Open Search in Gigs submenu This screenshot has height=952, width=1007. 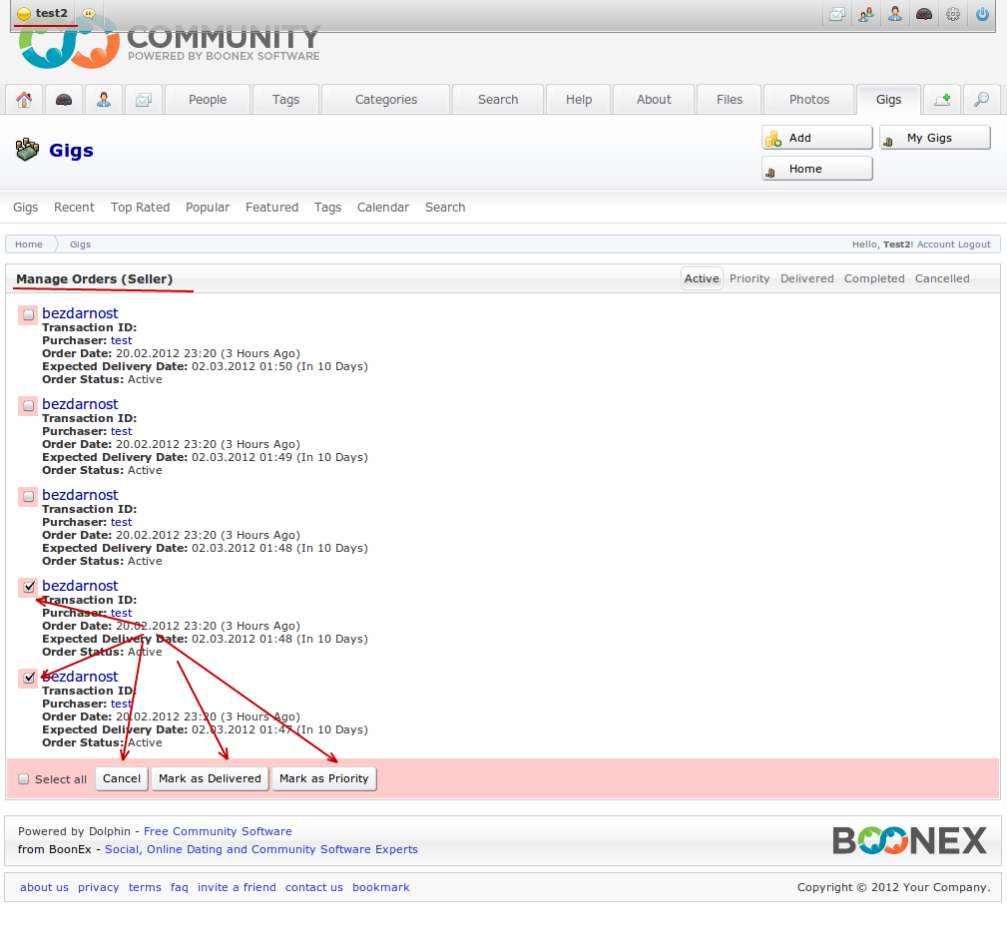[x=445, y=208]
